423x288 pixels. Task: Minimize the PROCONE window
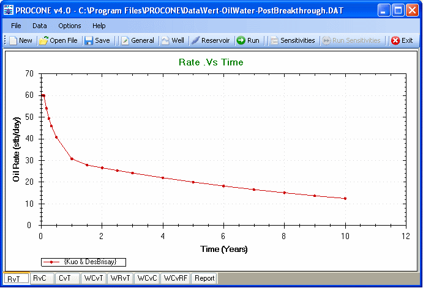(384, 10)
